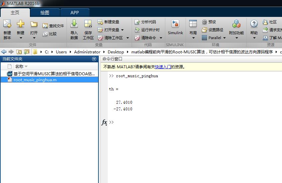The width and height of the screenshot is (282, 183).
Task: Expand the Help (帮助) dropdown arrow
Action: click(254, 38)
